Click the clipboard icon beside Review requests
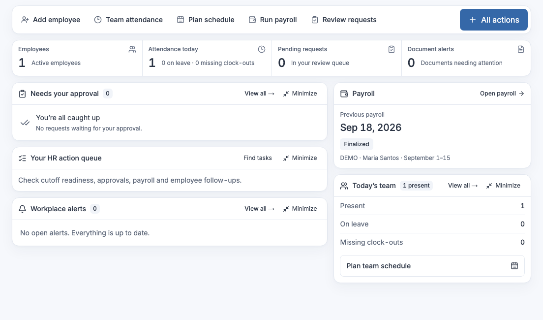 pos(314,20)
